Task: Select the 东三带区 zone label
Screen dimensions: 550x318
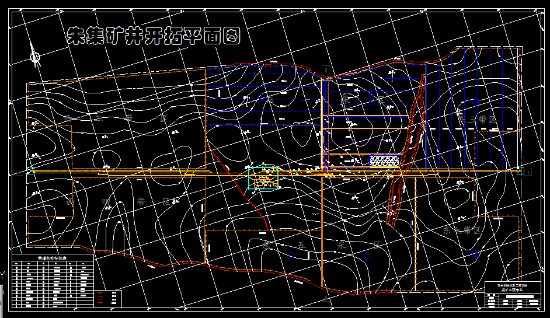Action: 478,120
